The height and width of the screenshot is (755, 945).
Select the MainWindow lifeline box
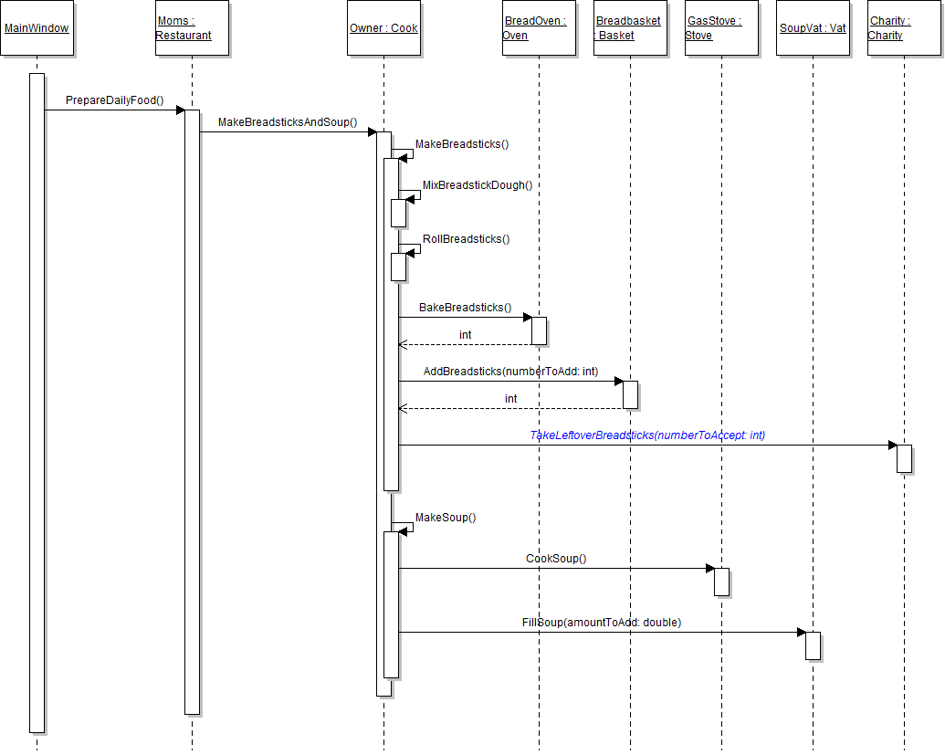click(x=37, y=28)
